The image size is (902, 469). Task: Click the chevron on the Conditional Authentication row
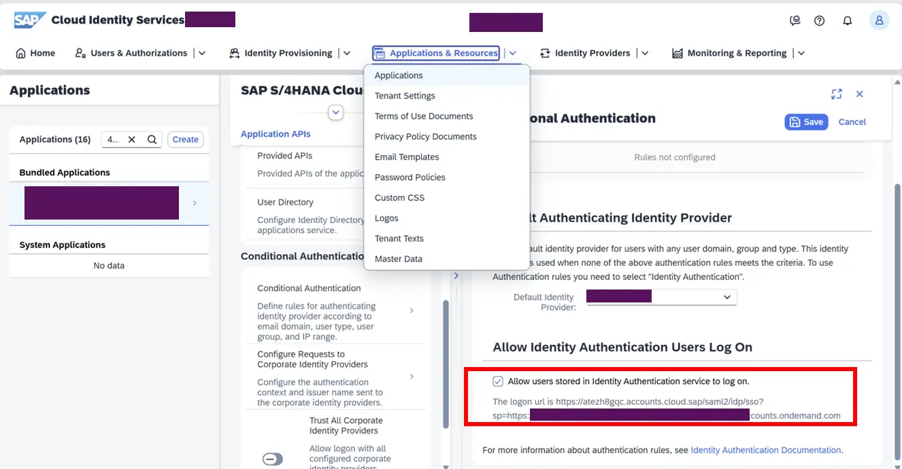coord(412,311)
